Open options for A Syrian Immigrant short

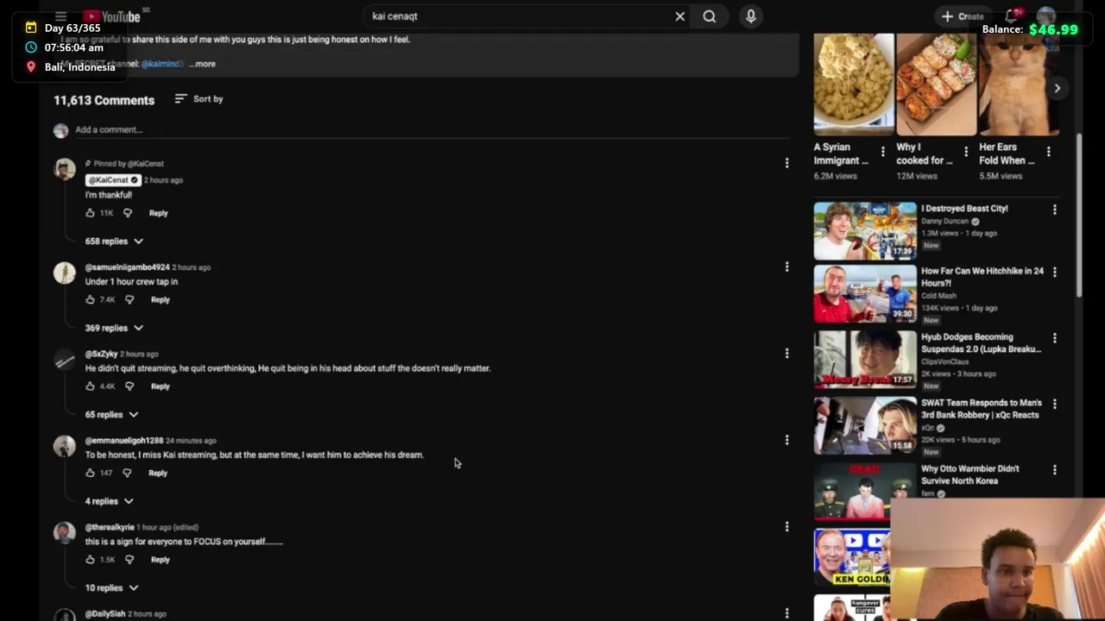click(882, 152)
